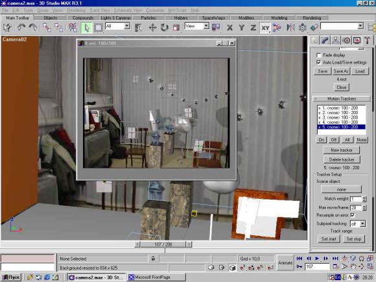The height and width of the screenshot is (282, 376).
Task: Toggle the selection lock padlock icon
Action: 153,258
